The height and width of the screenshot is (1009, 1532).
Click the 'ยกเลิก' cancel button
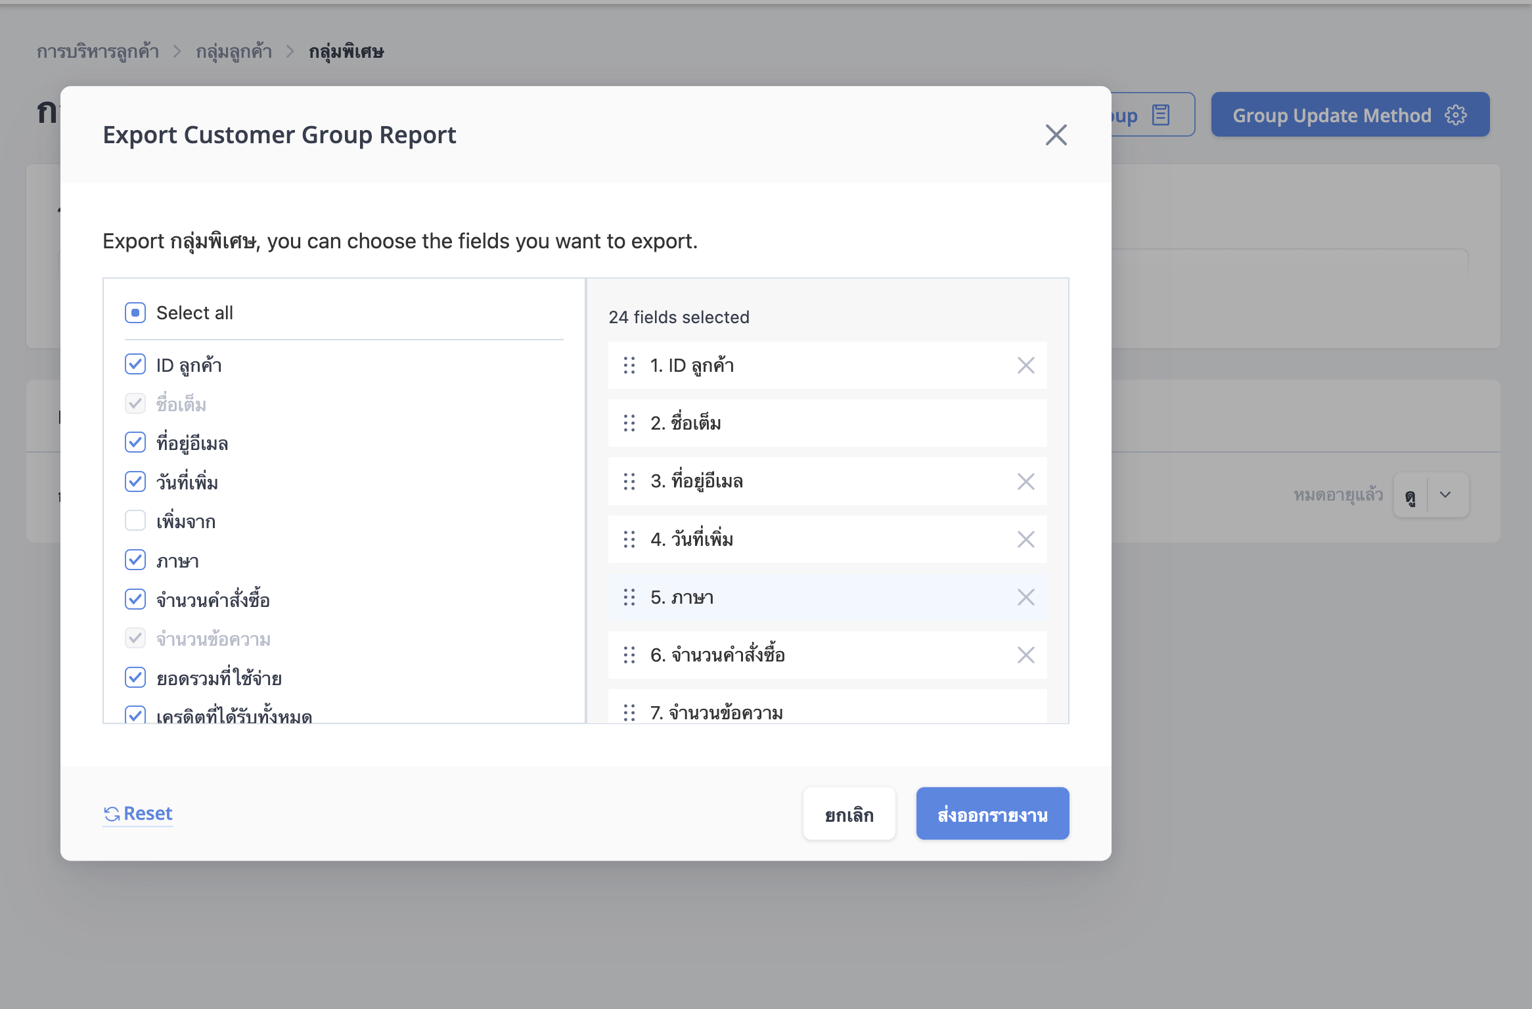(849, 814)
